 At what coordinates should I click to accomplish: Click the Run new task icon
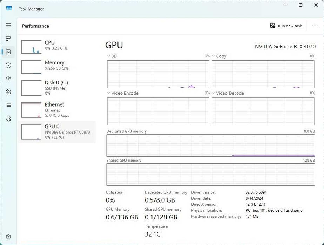point(272,26)
